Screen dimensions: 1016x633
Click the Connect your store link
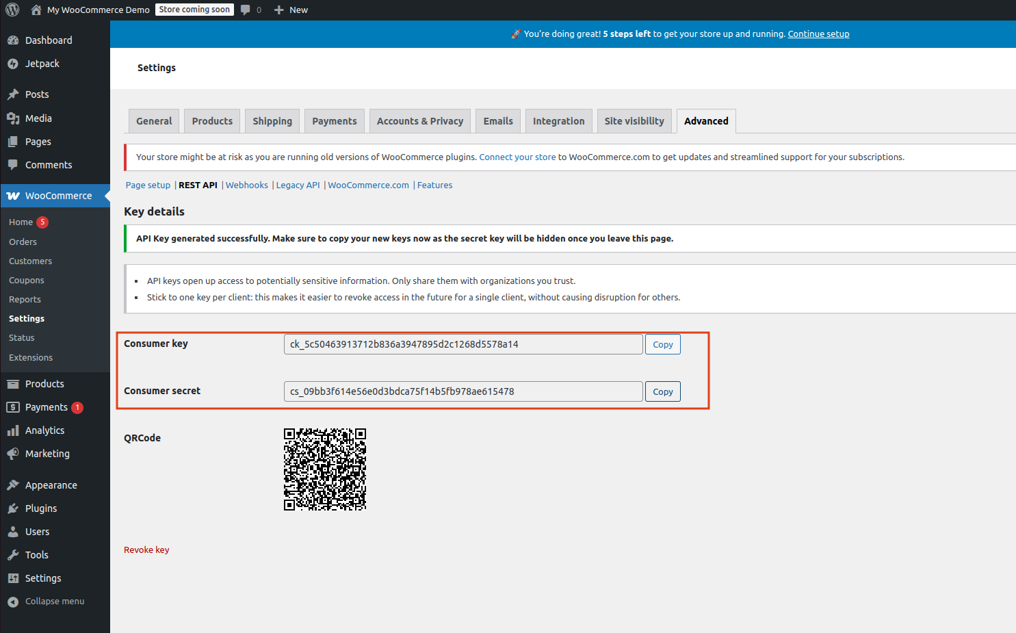(x=517, y=157)
